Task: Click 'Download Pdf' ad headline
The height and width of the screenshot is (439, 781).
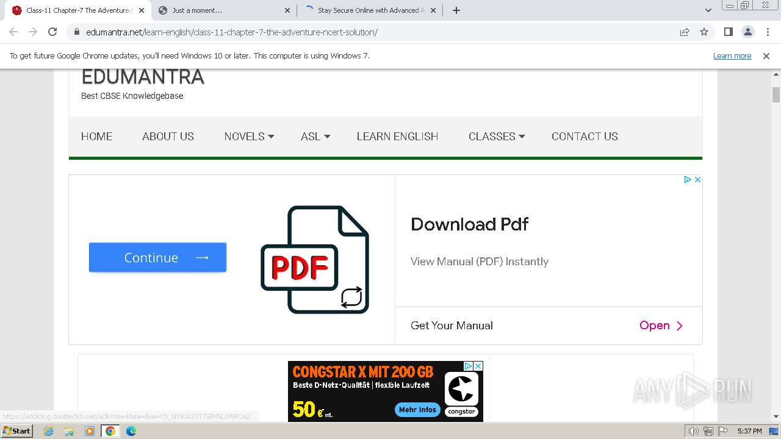Action: coord(469,224)
